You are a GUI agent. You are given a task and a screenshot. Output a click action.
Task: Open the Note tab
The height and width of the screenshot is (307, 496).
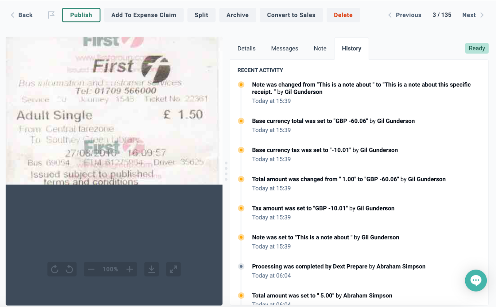point(320,49)
